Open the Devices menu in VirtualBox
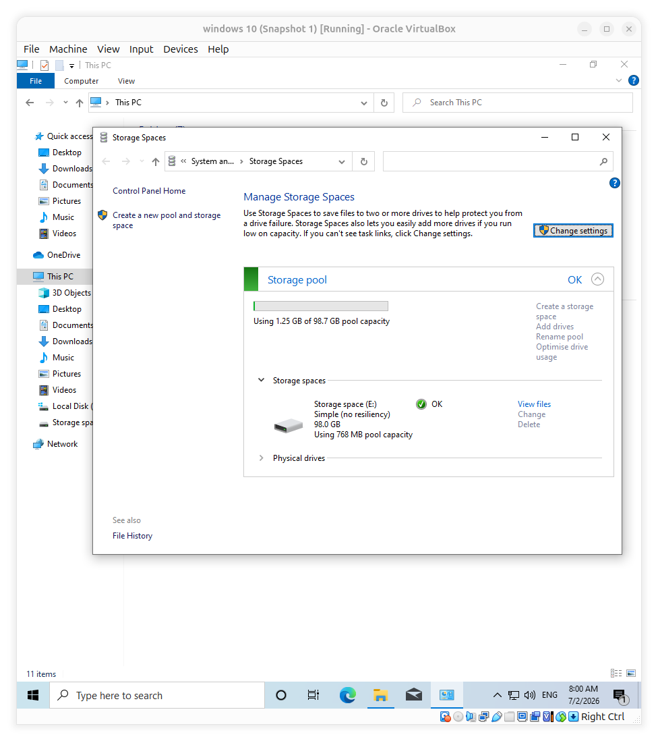This screenshot has height=741, width=658. (x=180, y=49)
